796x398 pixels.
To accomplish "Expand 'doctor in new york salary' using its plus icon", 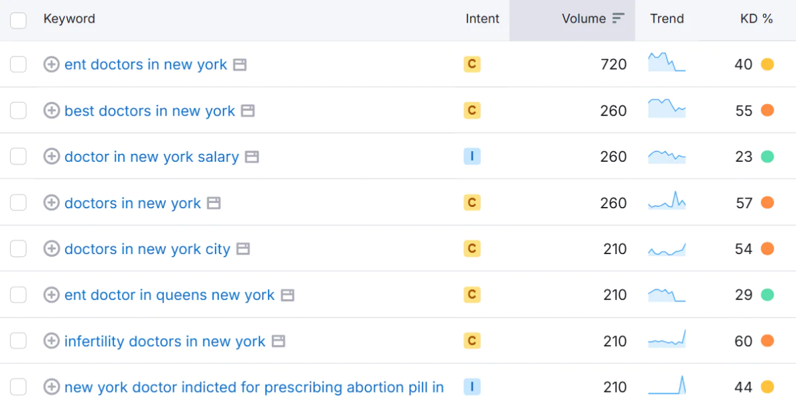I will (x=51, y=157).
